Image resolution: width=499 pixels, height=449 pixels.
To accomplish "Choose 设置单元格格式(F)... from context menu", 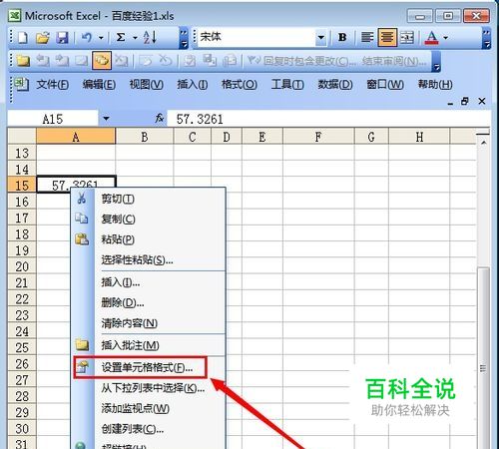I will tap(149, 367).
